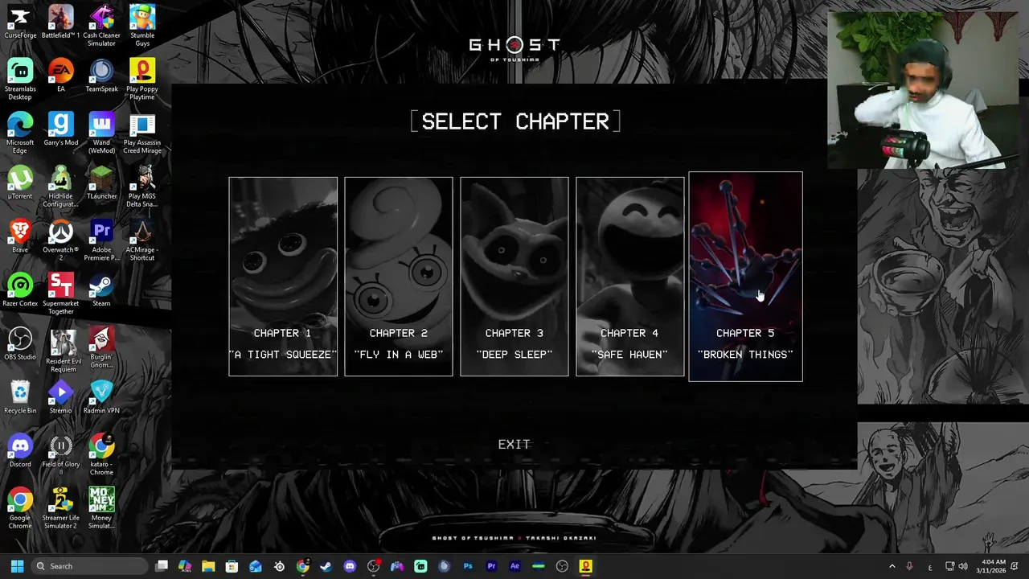Open Google Chrome desktop shortcut
This screenshot has height=579, width=1029.
point(20,508)
